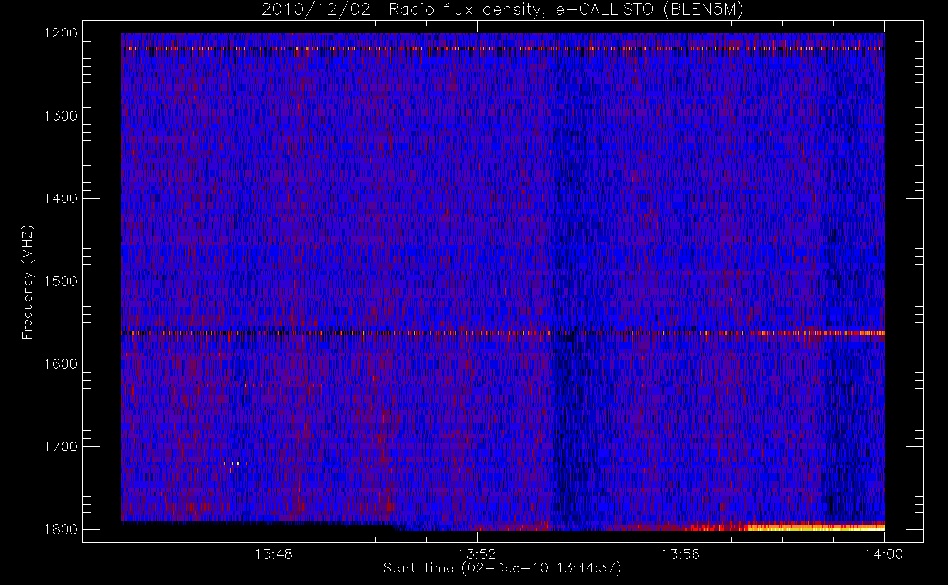Click the 1800 frequency tick label

pos(61,529)
